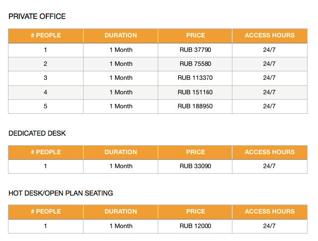
Task: Click the HOT DESK/OPEN PLAN SEATING heading
Action: 61,193
